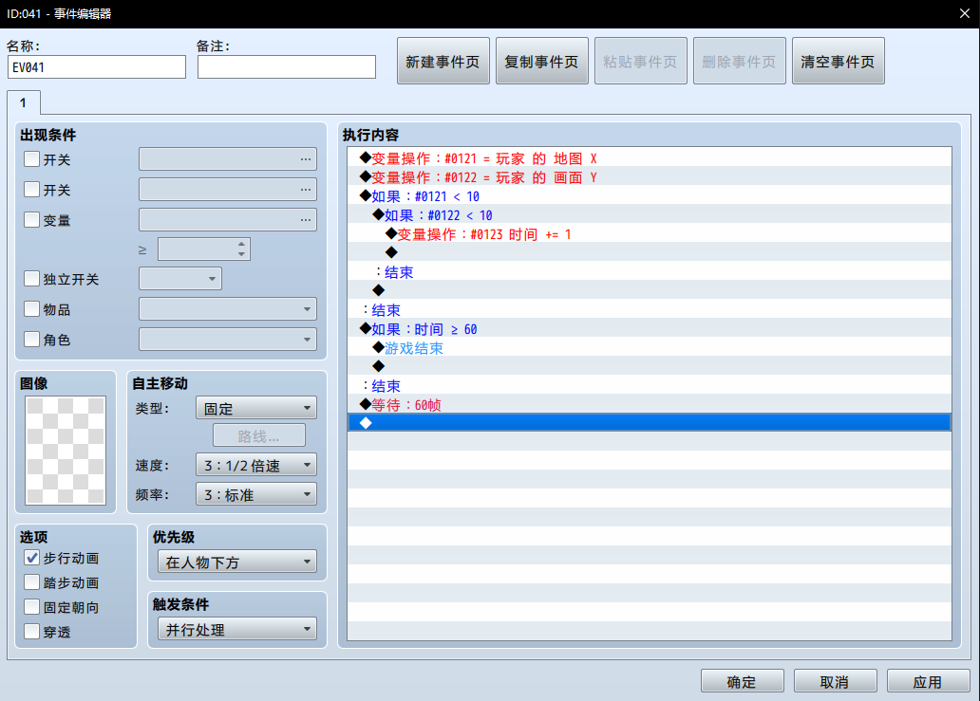Image resolution: width=980 pixels, height=701 pixels.
Task: Open the 物品 condition dropdown
Action: (x=228, y=309)
